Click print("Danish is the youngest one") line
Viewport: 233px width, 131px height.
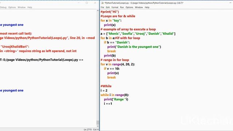click(134, 47)
